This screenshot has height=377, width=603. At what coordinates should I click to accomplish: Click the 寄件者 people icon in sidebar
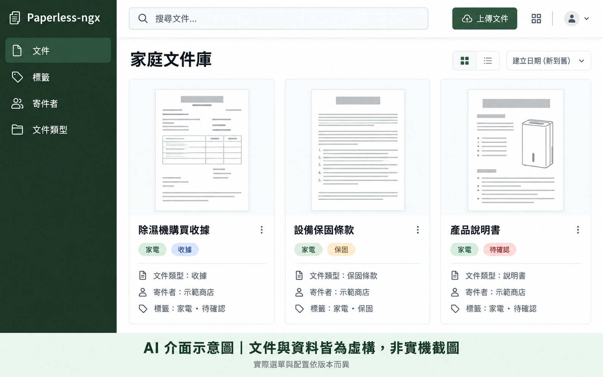coord(17,103)
